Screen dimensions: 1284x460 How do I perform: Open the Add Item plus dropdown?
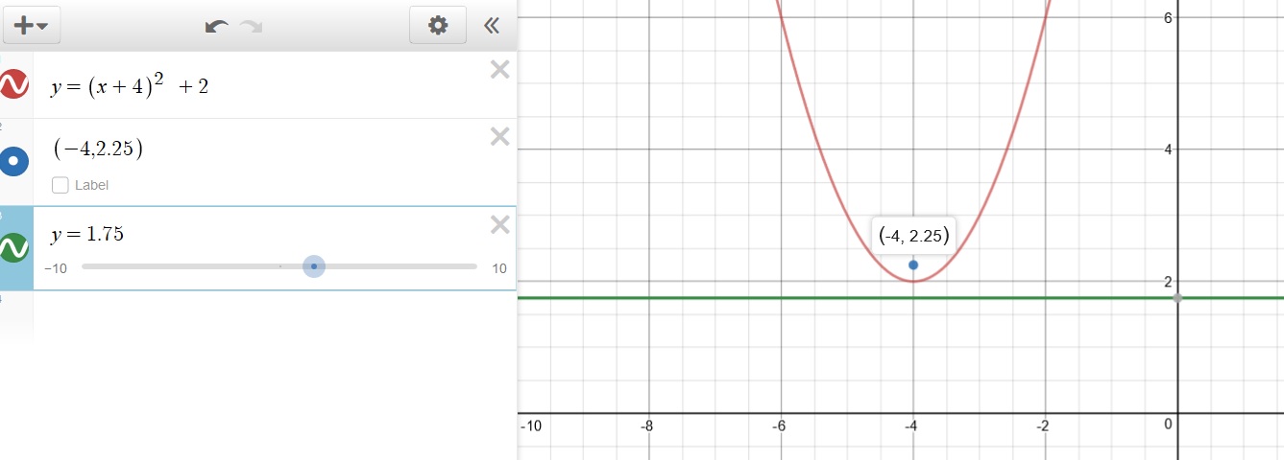pyautogui.click(x=33, y=26)
